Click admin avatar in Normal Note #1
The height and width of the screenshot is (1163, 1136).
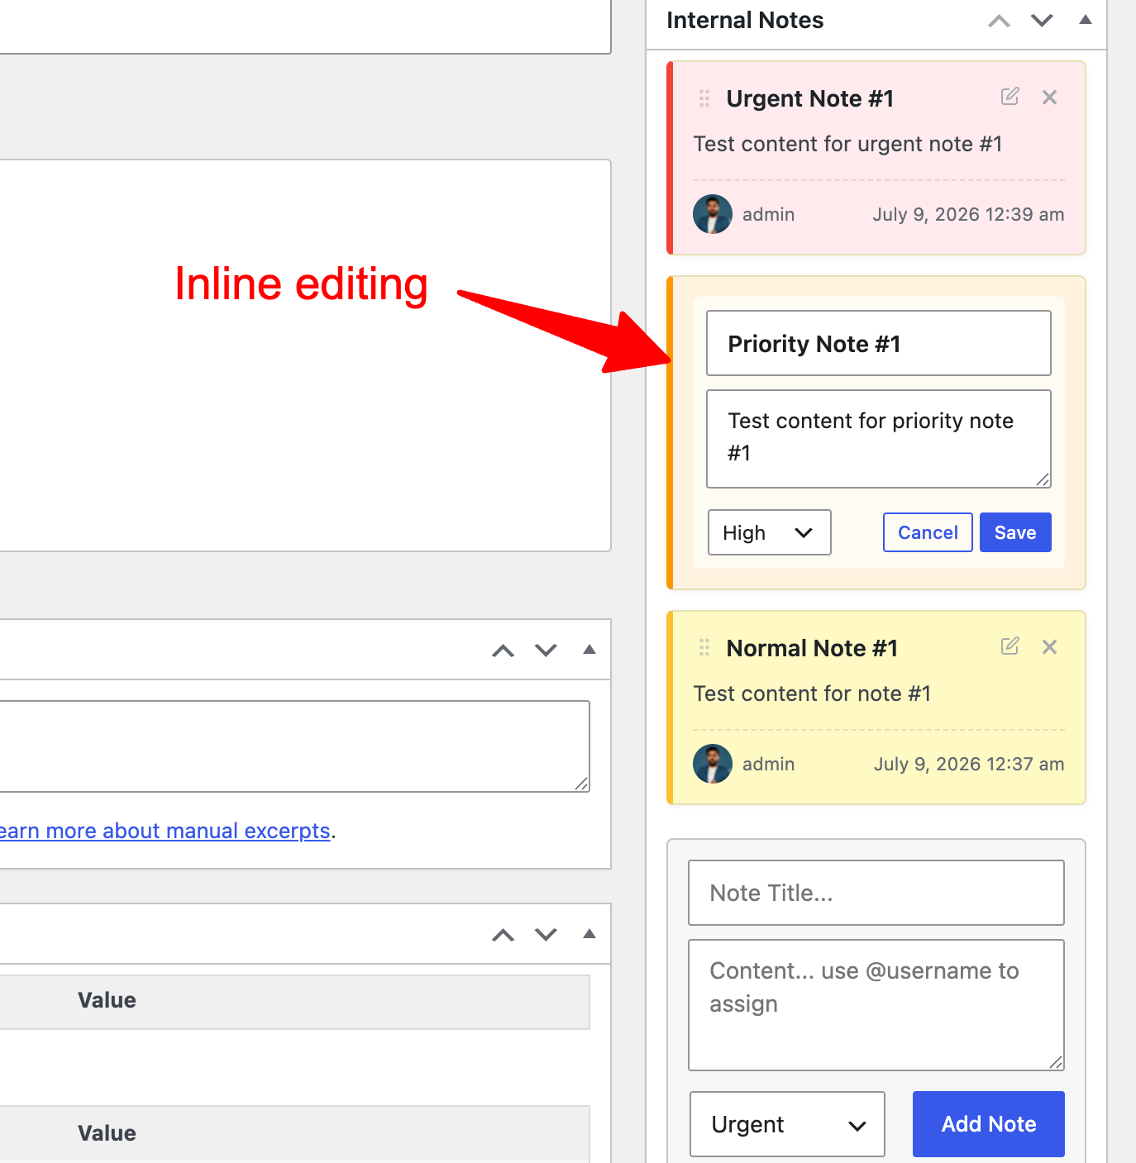(713, 764)
